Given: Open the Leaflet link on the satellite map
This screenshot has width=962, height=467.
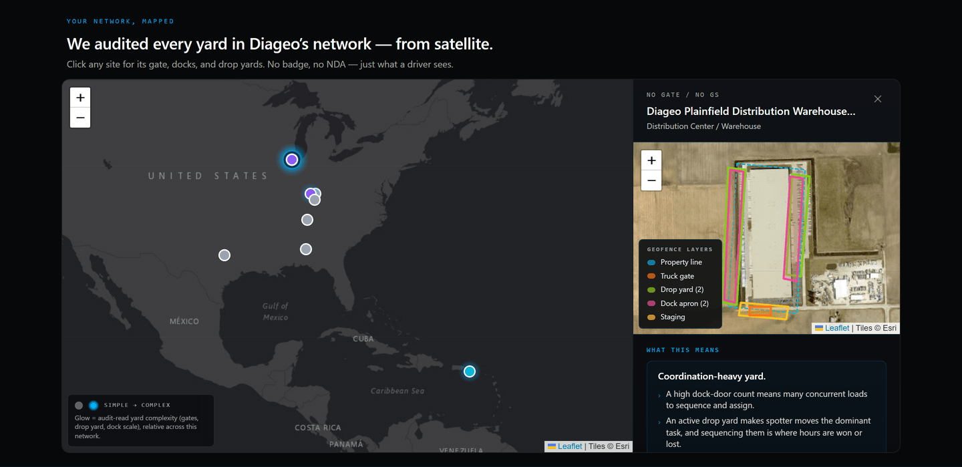Looking at the screenshot, I should pyautogui.click(x=837, y=328).
